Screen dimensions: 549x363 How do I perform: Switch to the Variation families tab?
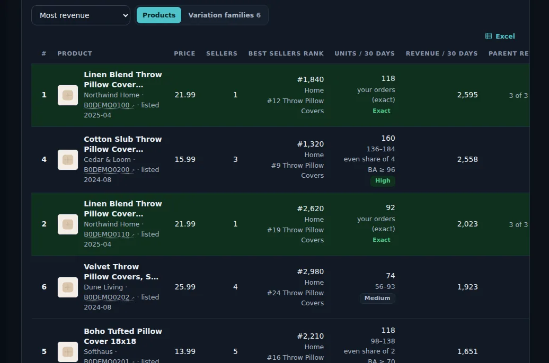pyautogui.click(x=225, y=15)
